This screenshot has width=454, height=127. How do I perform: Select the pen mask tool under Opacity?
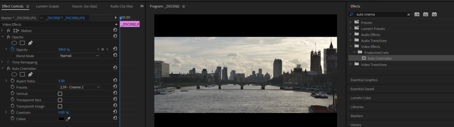[x=30, y=43]
